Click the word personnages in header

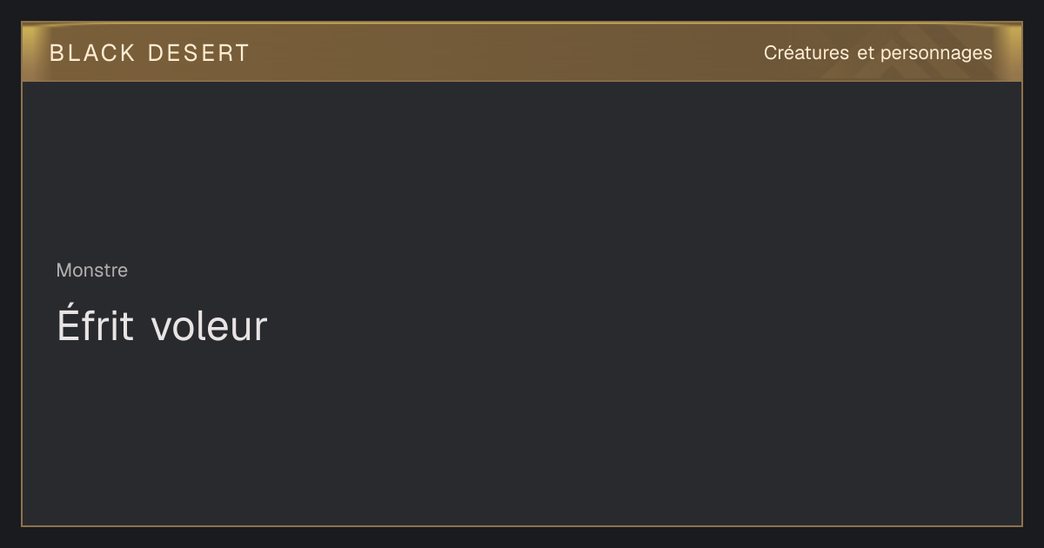936,53
